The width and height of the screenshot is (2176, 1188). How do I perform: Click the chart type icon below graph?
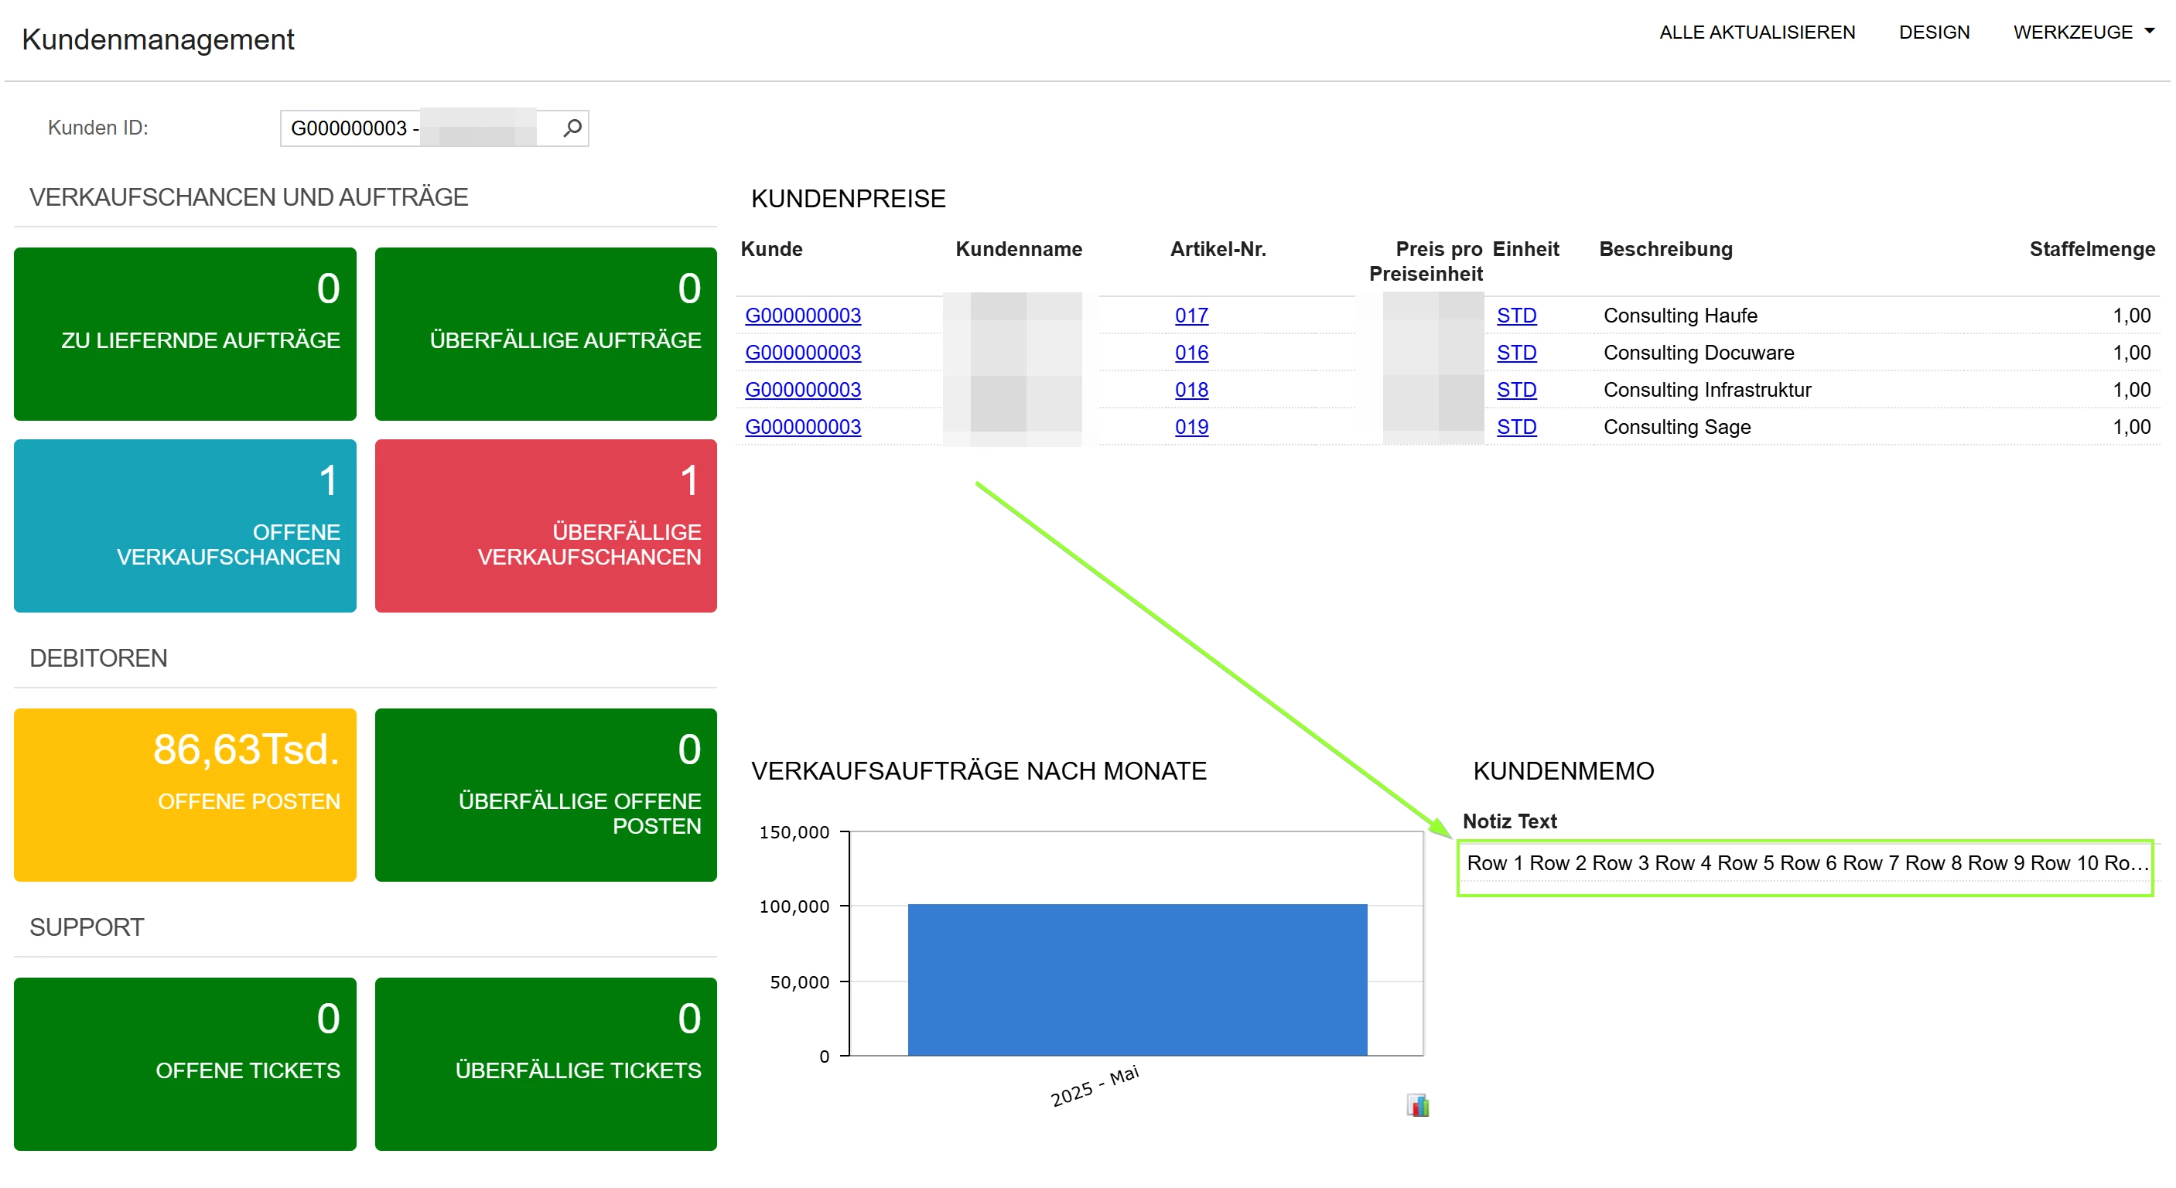(1417, 1104)
